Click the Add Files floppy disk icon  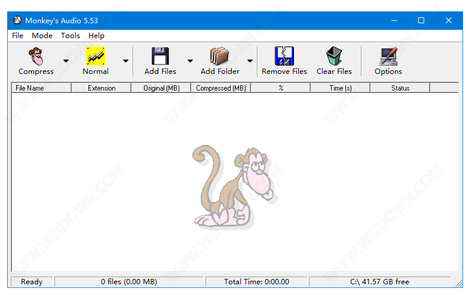tap(160, 56)
